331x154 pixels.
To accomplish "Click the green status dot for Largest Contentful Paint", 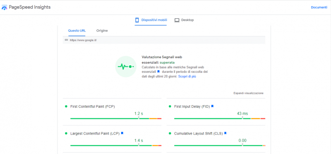I will pyautogui.click(x=66, y=134).
